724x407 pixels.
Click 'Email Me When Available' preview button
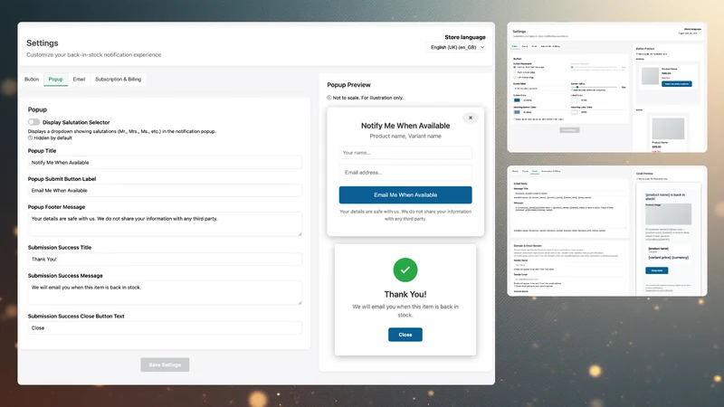[x=405, y=194]
